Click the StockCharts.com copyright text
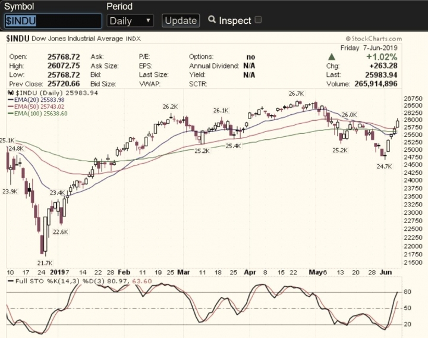 tap(374, 39)
